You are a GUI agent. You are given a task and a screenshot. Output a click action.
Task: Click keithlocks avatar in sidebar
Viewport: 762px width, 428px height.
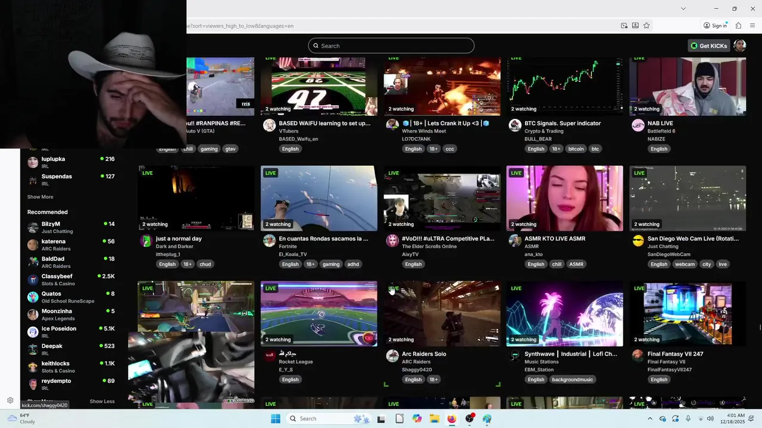click(33, 367)
